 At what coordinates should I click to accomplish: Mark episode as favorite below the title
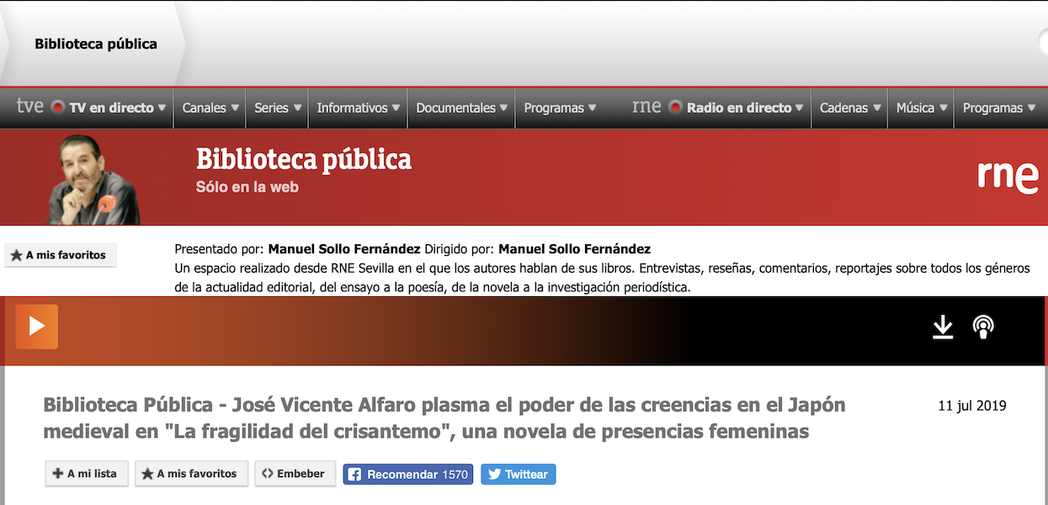point(191,474)
